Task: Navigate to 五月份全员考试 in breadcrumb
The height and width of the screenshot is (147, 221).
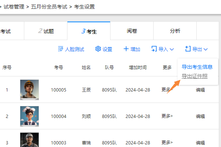Action: click(49, 7)
